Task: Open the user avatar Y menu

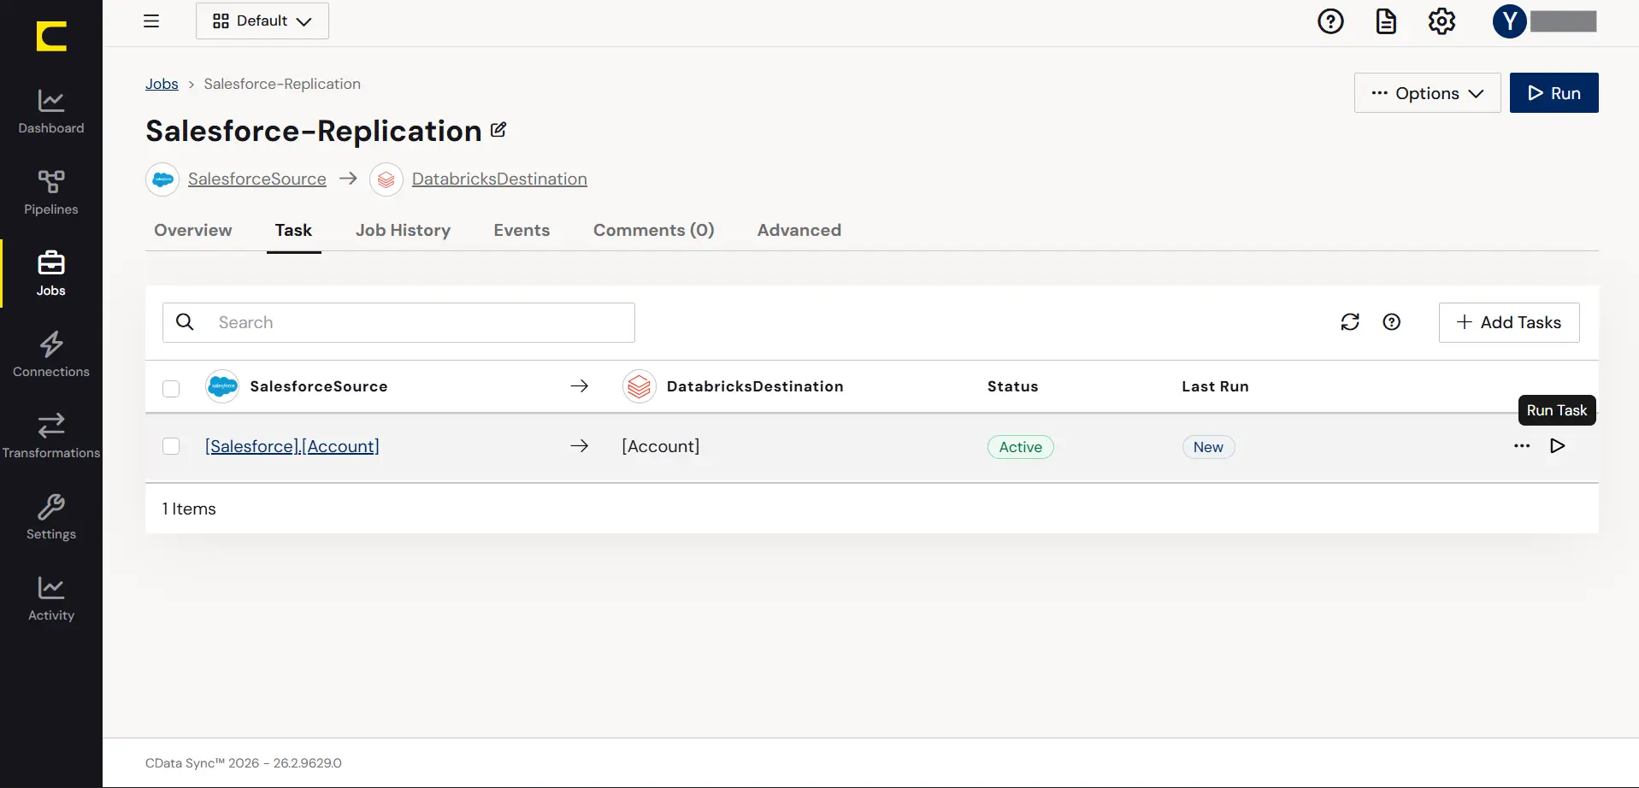Action: point(1510,21)
